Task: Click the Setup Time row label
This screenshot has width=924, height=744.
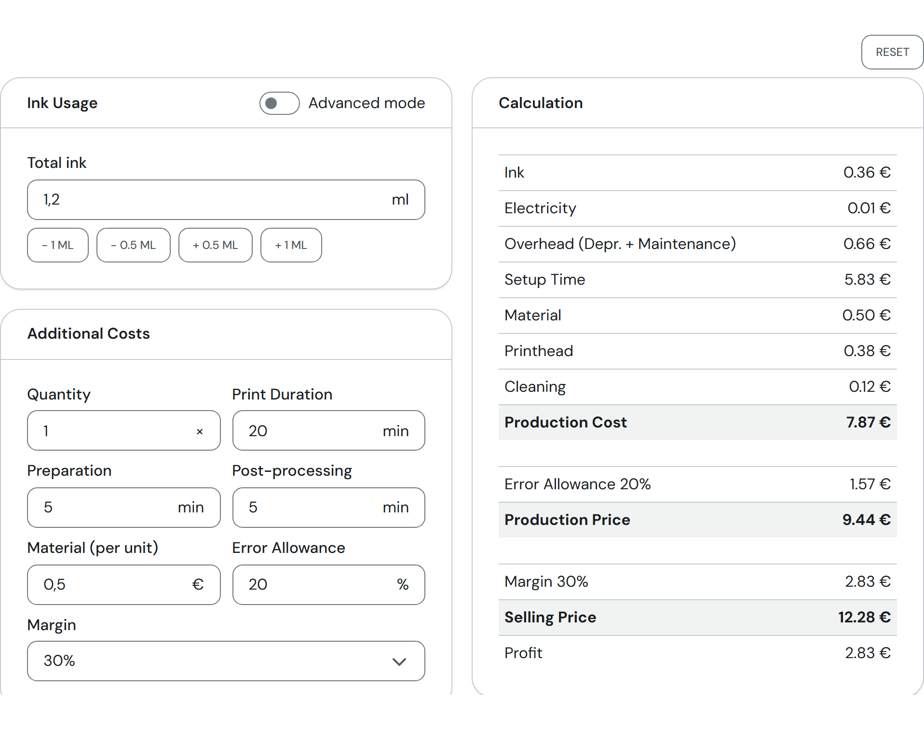Action: click(x=545, y=279)
